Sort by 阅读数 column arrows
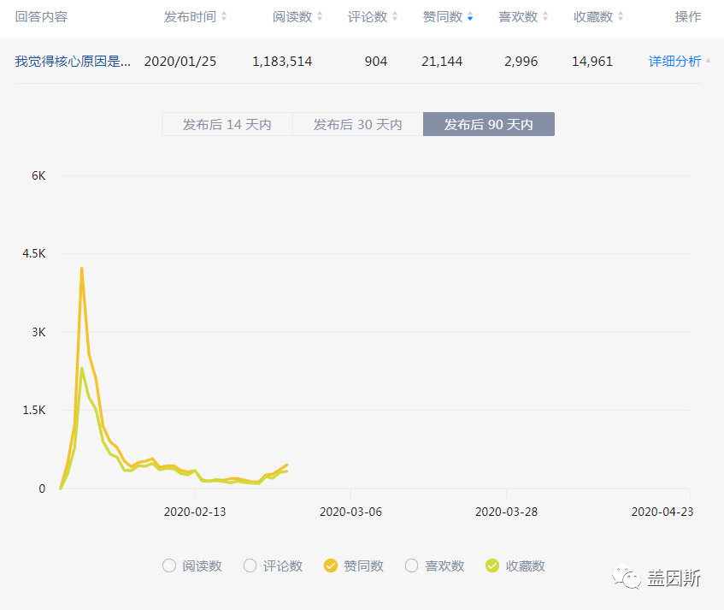The width and height of the screenshot is (724, 610). point(320,16)
